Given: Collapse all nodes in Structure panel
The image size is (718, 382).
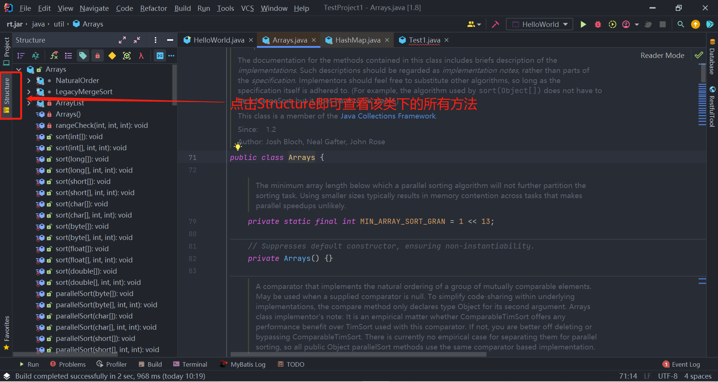Looking at the screenshot, I should coord(137,40).
